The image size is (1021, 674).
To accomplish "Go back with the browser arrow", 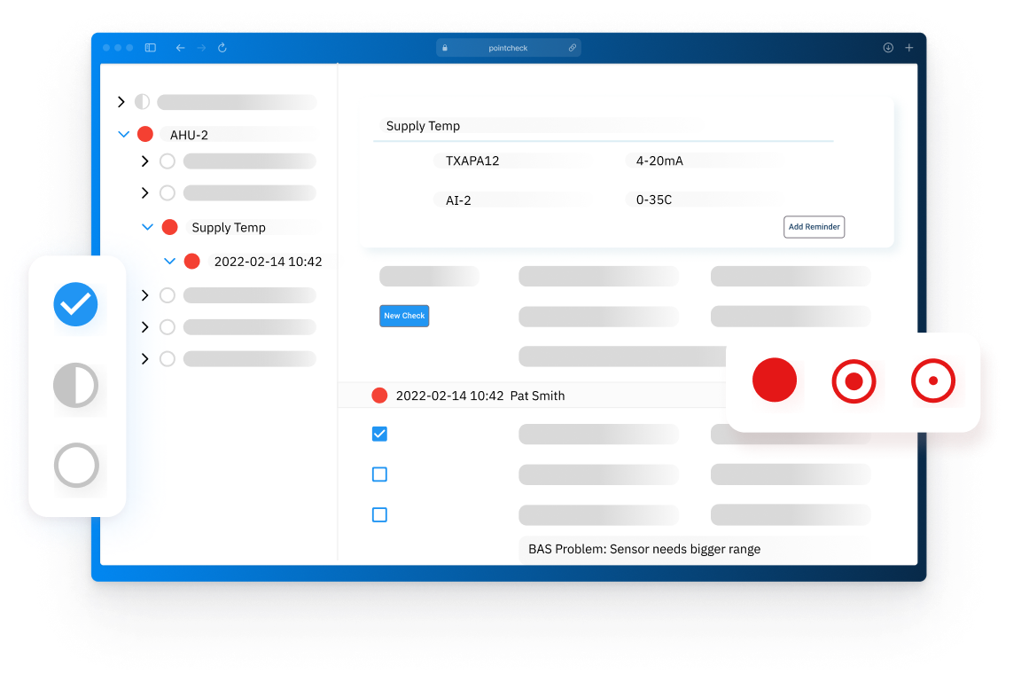I will pyautogui.click(x=181, y=48).
